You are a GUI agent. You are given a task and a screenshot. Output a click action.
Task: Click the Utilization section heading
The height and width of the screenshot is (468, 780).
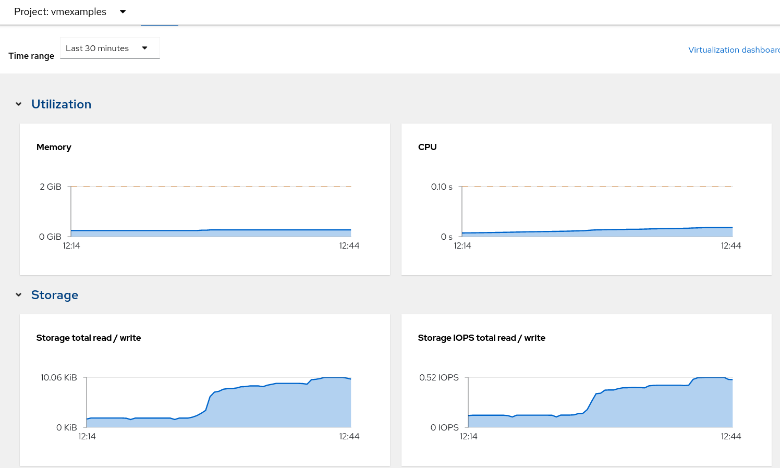[61, 104]
